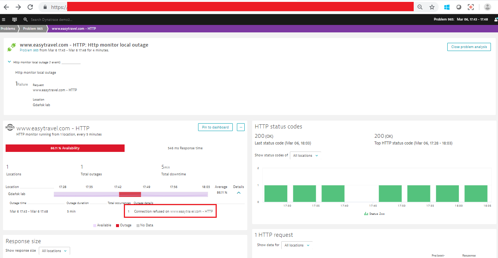Pin monitor to dashboard
This screenshot has height=258, width=498.
coord(215,127)
